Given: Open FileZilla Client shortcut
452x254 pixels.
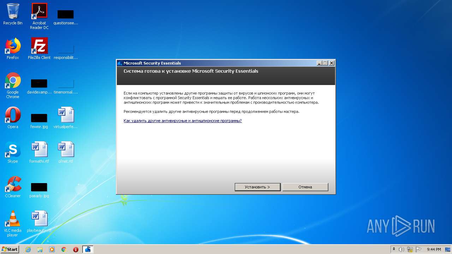Looking at the screenshot, I should pyautogui.click(x=39, y=49).
